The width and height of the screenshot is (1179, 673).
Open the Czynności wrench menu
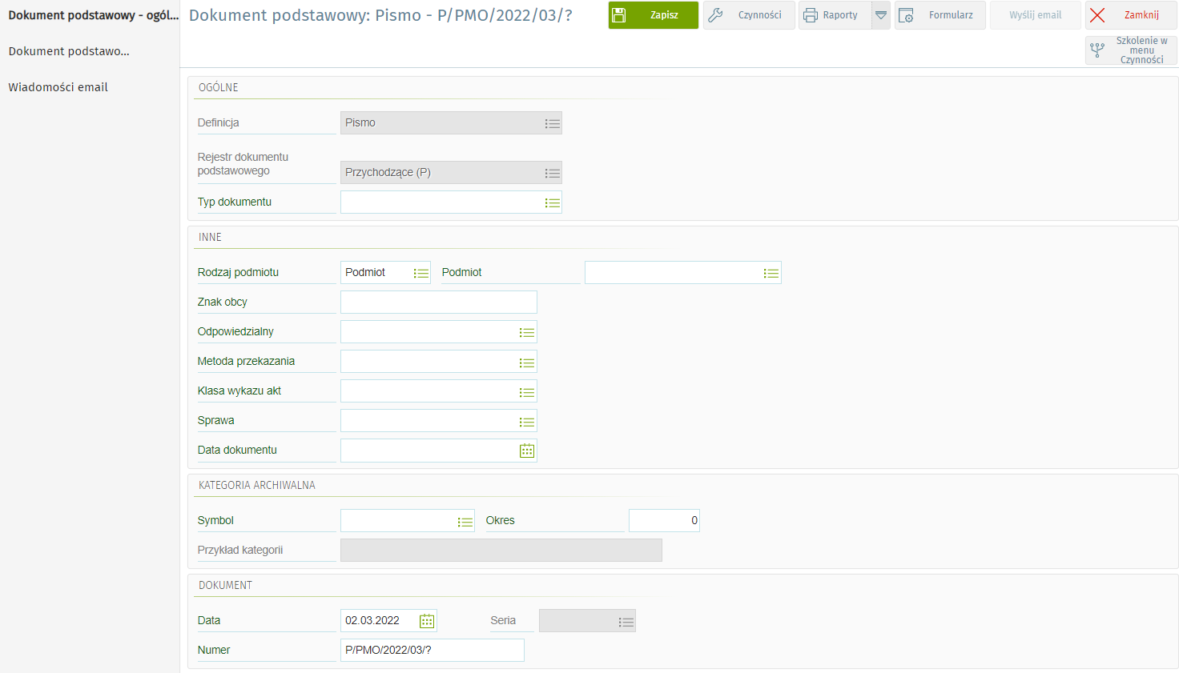(x=749, y=15)
